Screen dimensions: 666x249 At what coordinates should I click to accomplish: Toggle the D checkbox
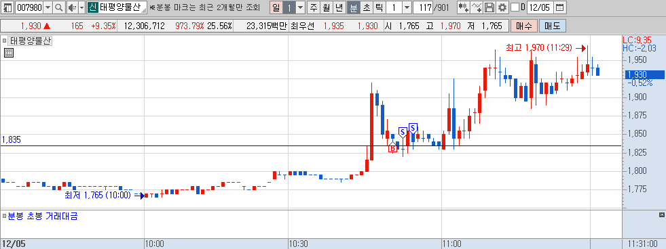(x=515, y=7)
